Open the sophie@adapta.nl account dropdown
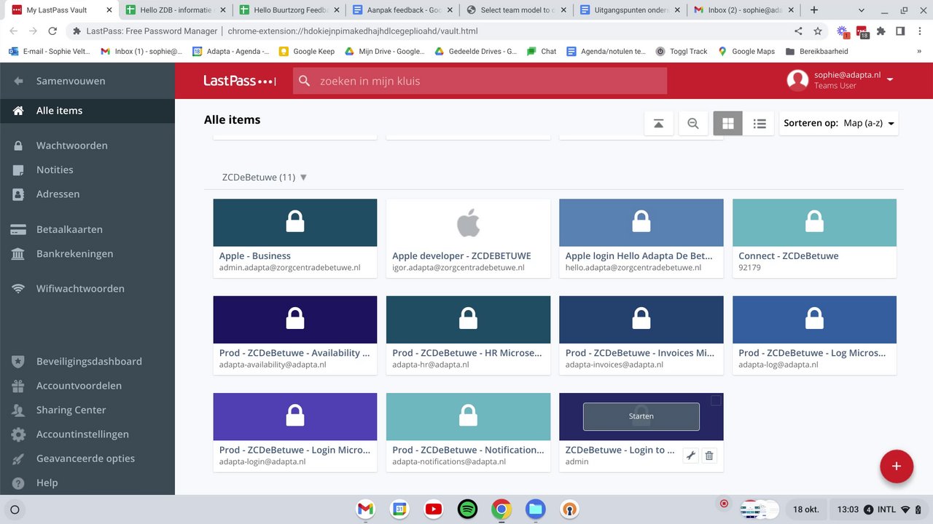The height and width of the screenshot is (524, 933). (x=840, y=80)
